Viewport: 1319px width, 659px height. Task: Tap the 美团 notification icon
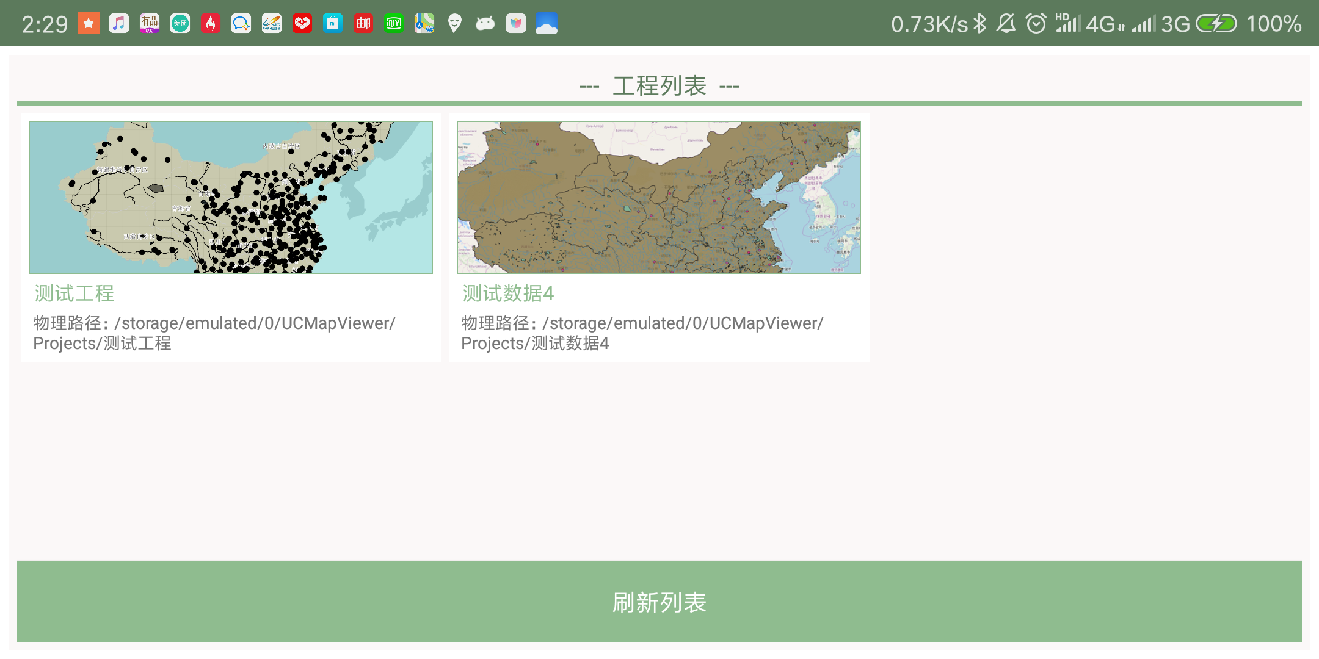click(x=180, y=24)
